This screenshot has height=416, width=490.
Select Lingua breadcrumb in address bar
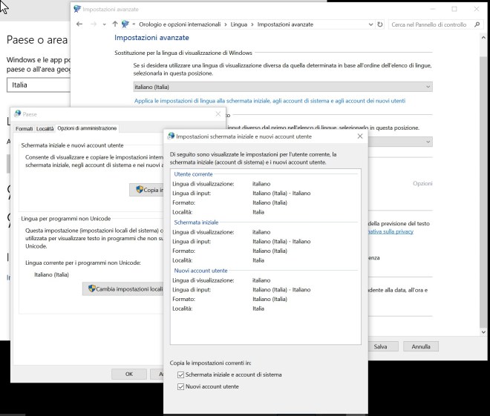point(239,24)
